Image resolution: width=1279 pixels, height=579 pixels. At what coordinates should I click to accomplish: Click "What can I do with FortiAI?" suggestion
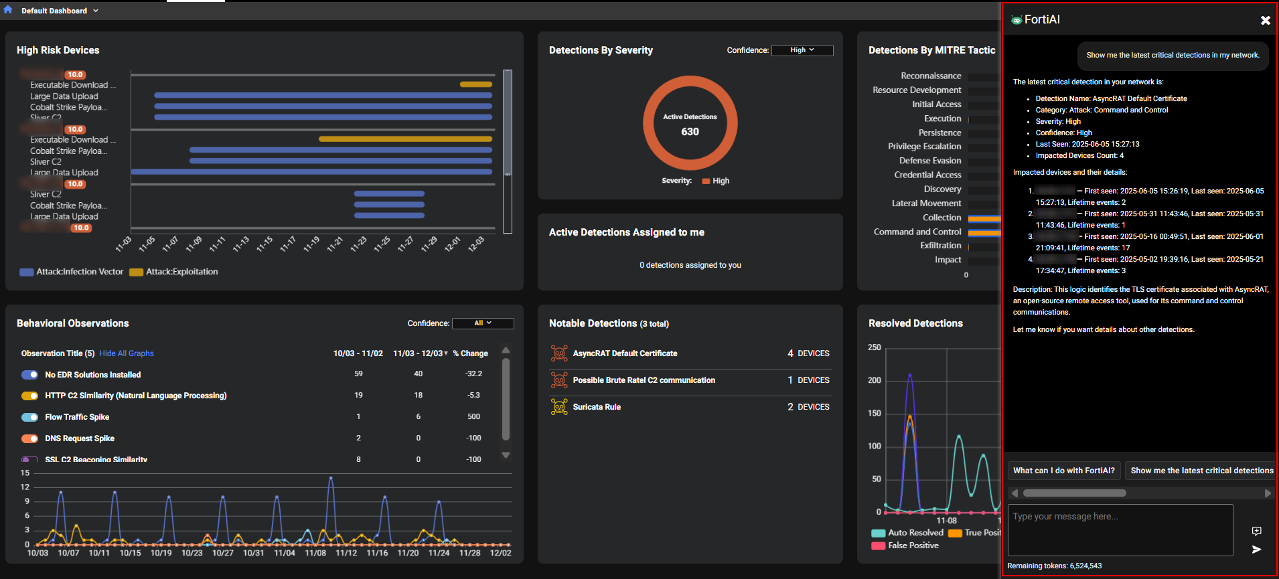click(1063, 471)
